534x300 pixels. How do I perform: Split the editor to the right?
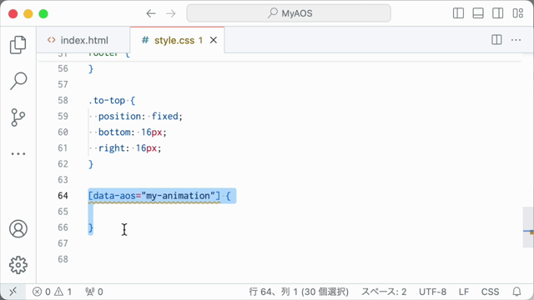coord(496,40)
